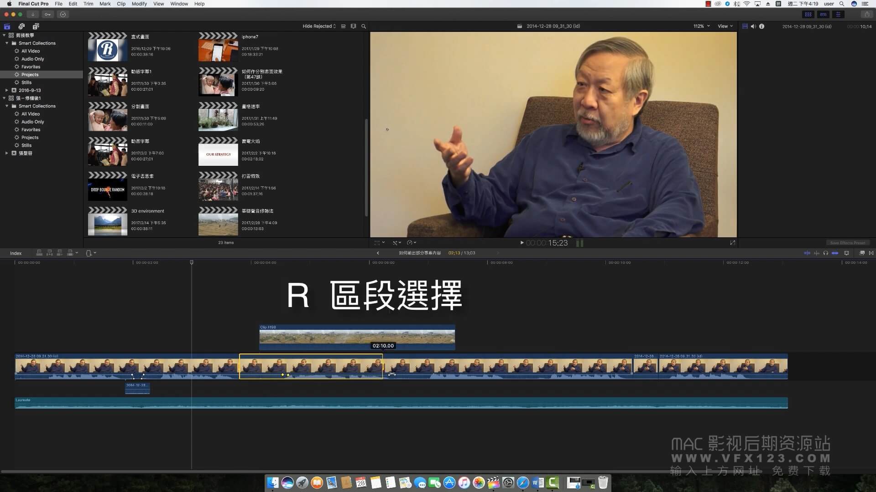This screenshot has height=492, width=876.
Task: Overwrite the storyline with the selected clip
Action: click(70, 253)
